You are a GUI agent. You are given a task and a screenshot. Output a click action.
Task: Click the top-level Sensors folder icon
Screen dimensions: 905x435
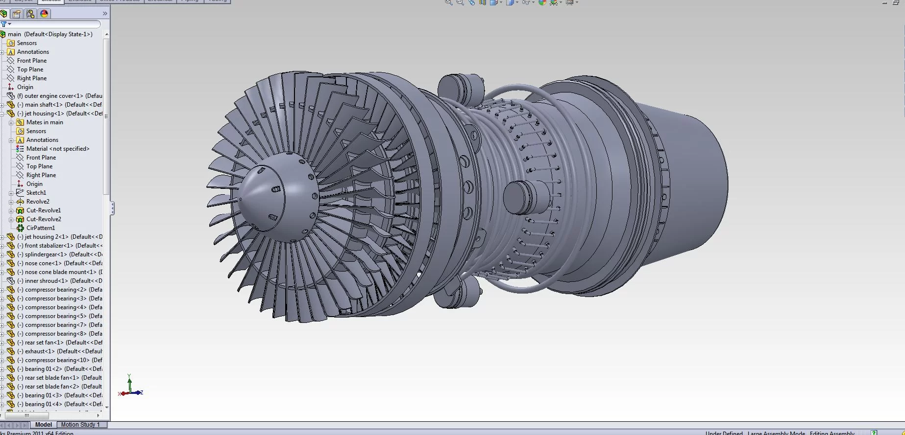point(11,43)
